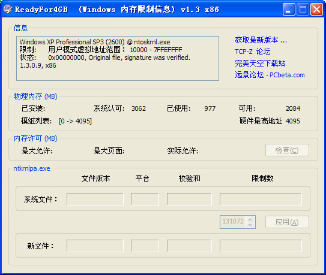Open the TCP-Z 论坛 link
Screen dimensions: 326x275
252,52
